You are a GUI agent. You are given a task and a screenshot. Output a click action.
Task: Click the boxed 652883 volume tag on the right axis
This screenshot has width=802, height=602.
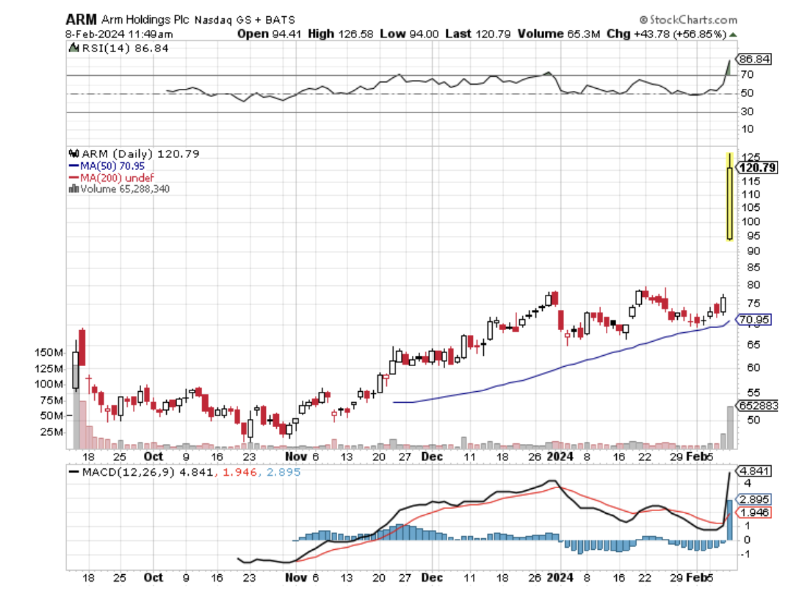[x=758, y=406]
